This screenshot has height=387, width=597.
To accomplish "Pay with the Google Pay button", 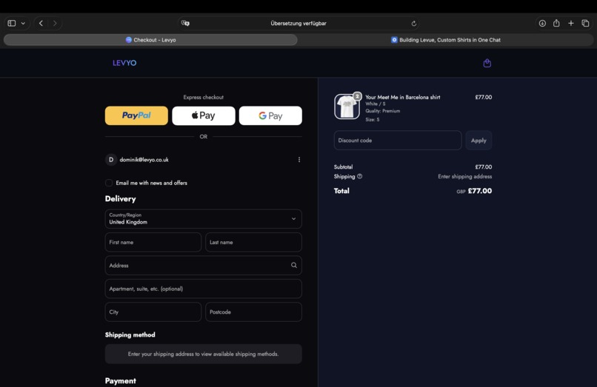I will (270, 115).
